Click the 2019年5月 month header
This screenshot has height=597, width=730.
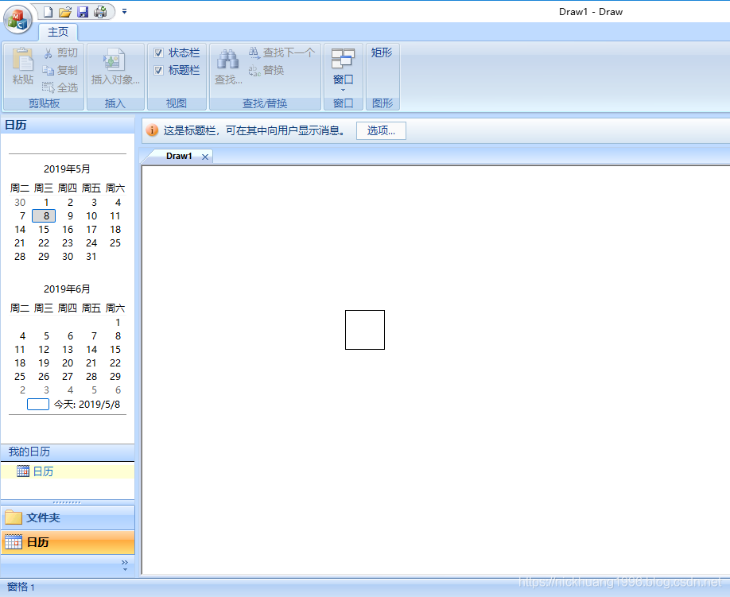pos(67,169)
